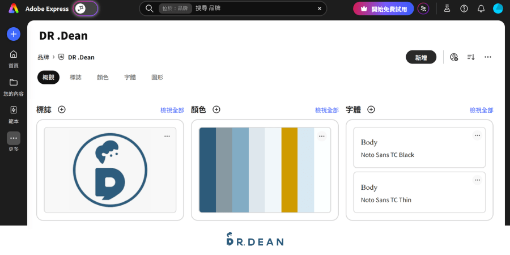Click the Noto Sans TC Black font card
The width and height of the screenshot is (510, 255).
pos(419,148)
